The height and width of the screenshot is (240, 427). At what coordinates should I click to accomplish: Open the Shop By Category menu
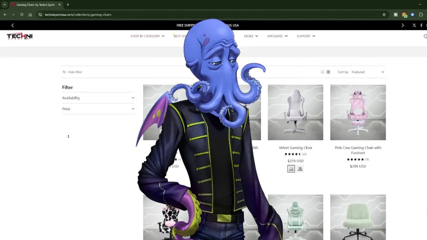(147, 36)
